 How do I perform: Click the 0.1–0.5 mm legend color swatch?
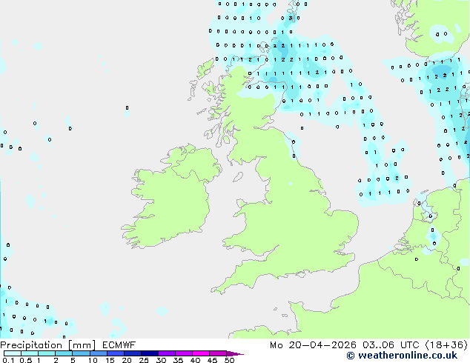tap(13, 353)
